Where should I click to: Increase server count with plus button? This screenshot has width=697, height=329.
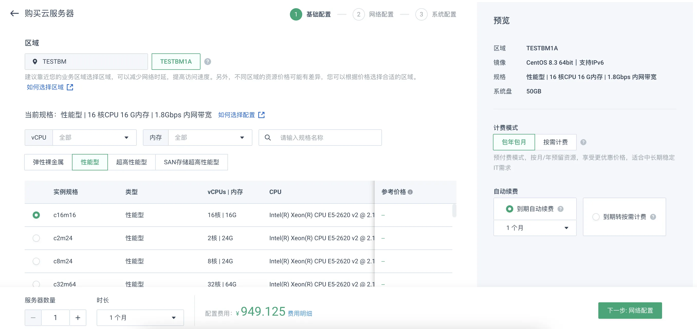tap(78, 318)
